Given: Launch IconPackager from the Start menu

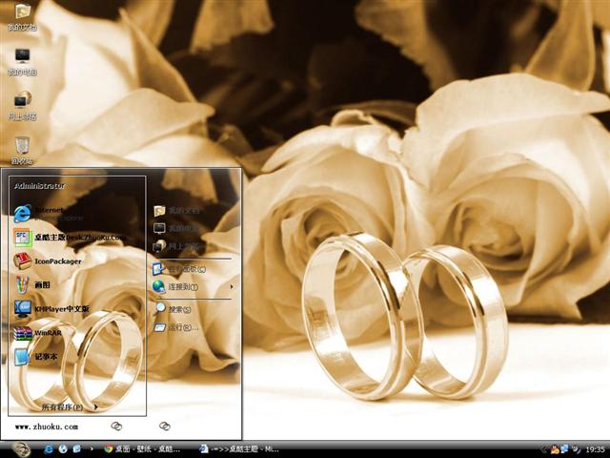Looking at the screenshot, I should point(48,260).
